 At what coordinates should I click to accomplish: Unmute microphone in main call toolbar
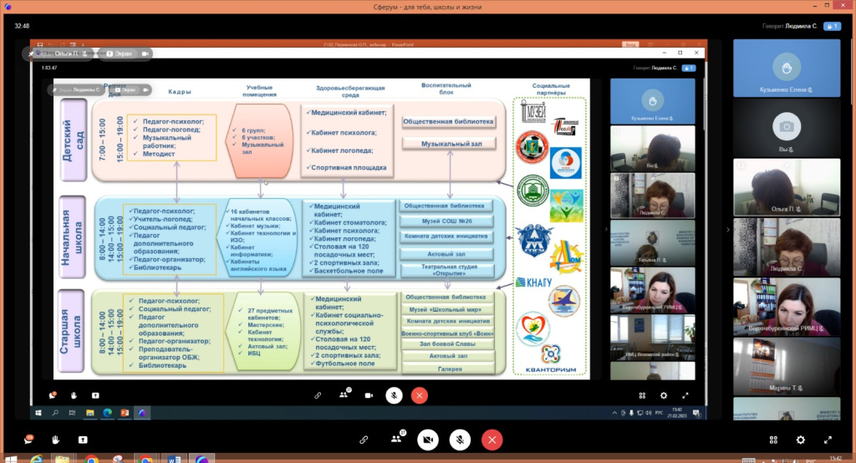459,439
